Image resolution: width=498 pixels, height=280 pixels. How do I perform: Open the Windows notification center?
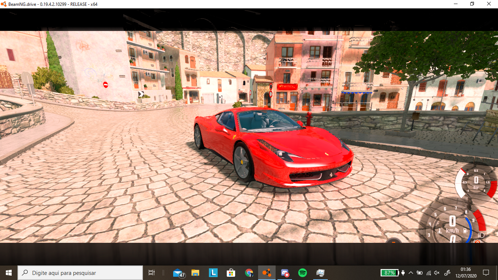coord(486,273)
